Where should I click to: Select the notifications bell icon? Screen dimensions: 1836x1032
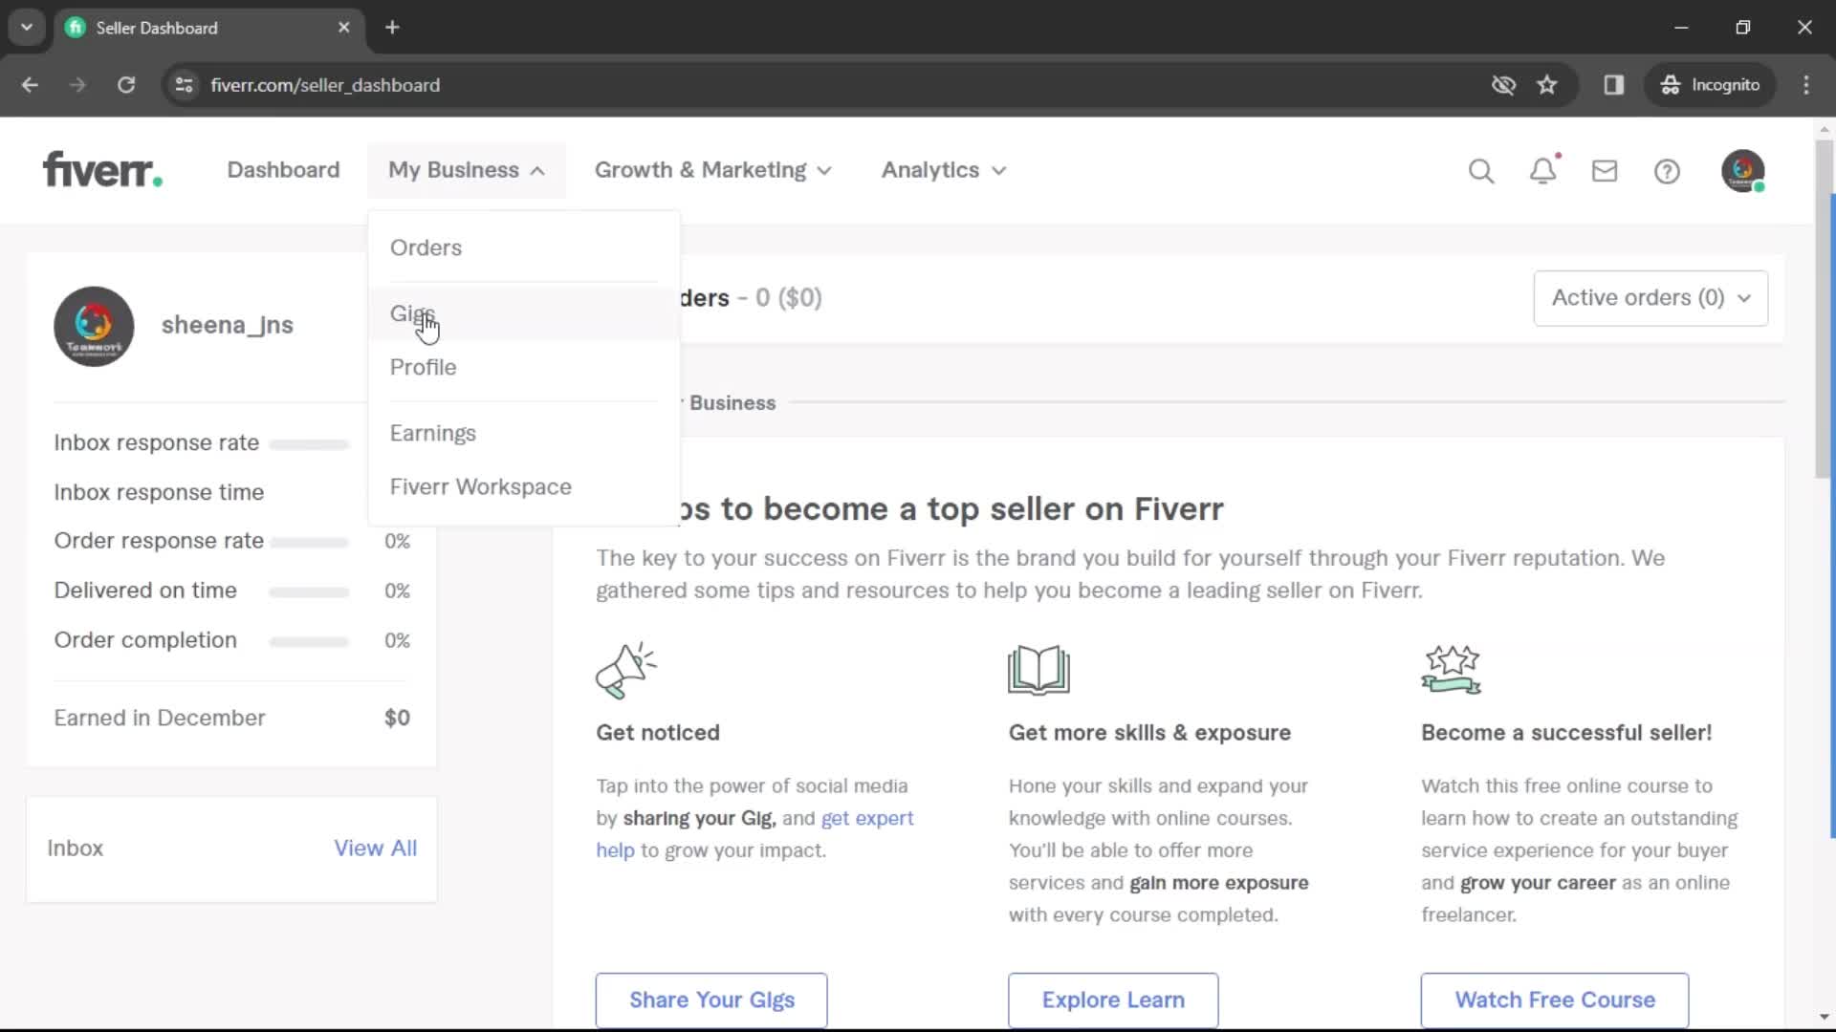1543,170
